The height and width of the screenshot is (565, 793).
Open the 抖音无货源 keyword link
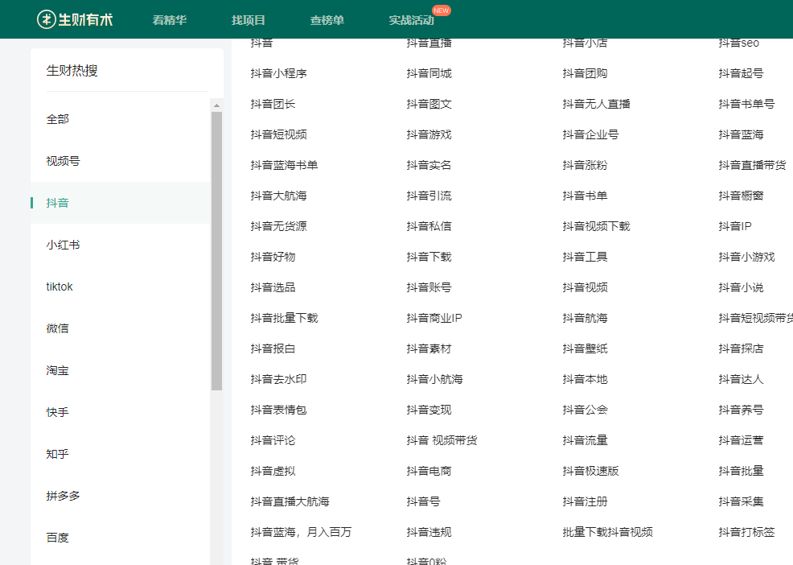(x=278, y=226)
